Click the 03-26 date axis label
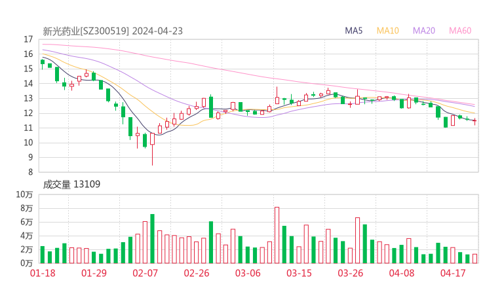Image resolution: width=485 pixels, height=288 pixels. click(x=351, y=273)
